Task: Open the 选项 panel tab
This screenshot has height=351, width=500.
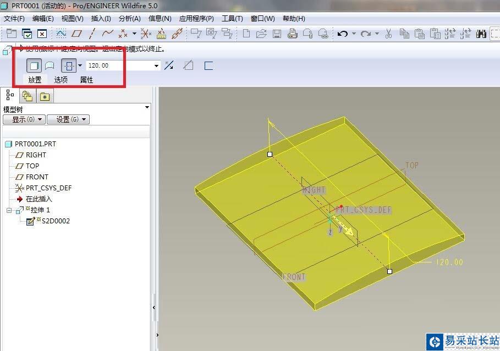Action: 61,80
